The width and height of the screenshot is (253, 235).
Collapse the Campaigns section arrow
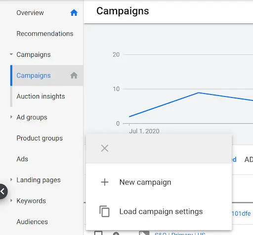[11, 54]
